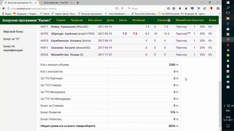Open the Школы menu item

[123, 20]
